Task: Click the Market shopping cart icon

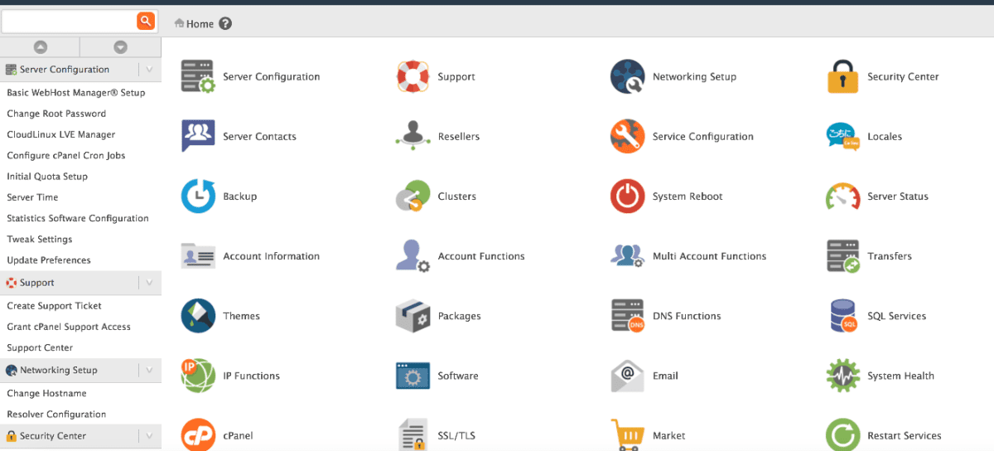Action: (x=627, y=435)
